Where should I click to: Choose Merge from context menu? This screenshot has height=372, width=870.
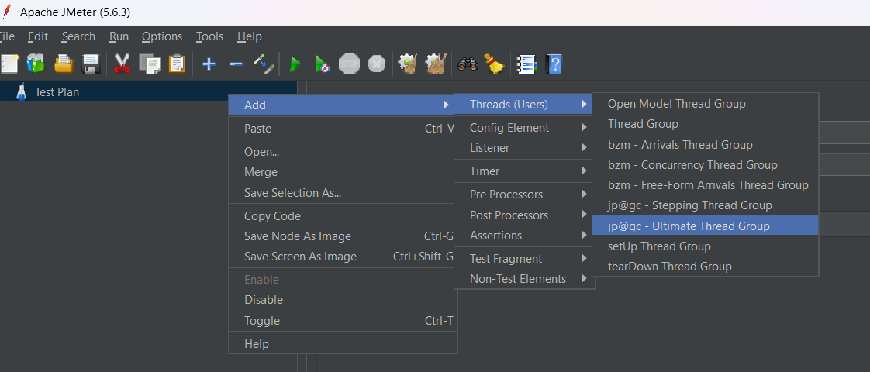tap(343, 172)
